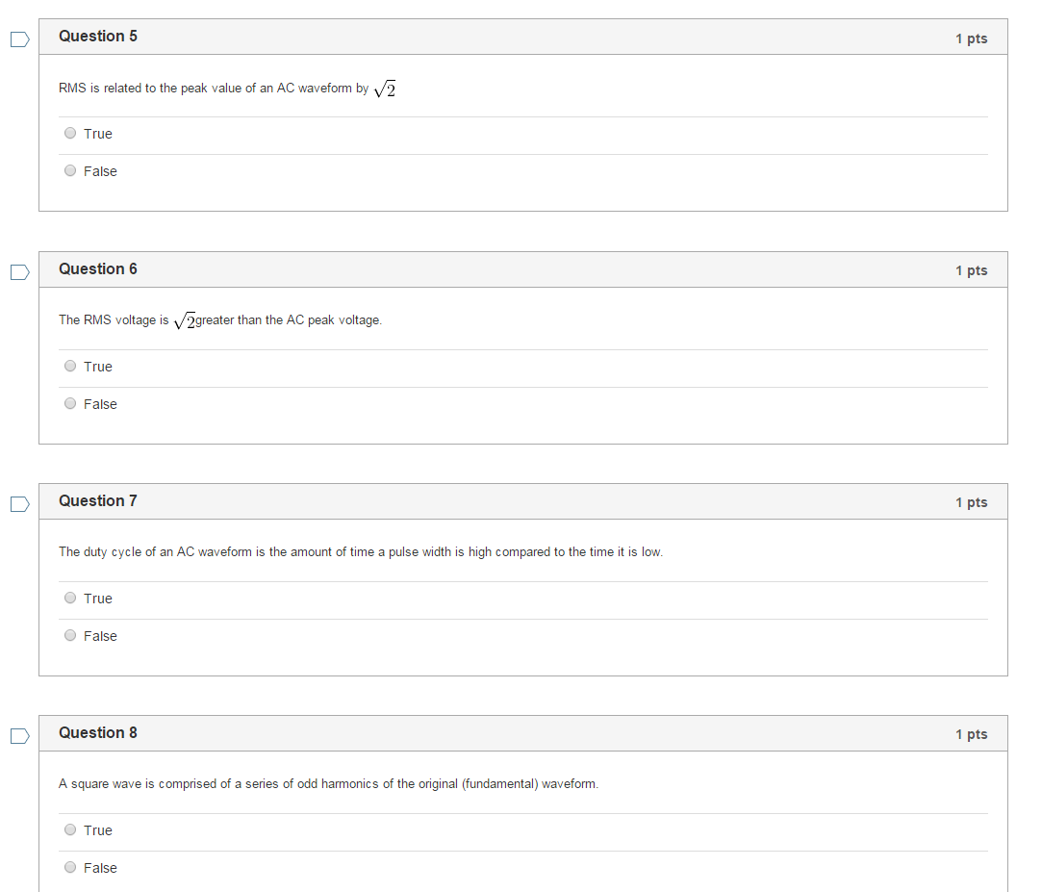This screenshot has width=1042, height=892.
Task: Mark False for the duty cycle question
Action: tap(70, 635)
